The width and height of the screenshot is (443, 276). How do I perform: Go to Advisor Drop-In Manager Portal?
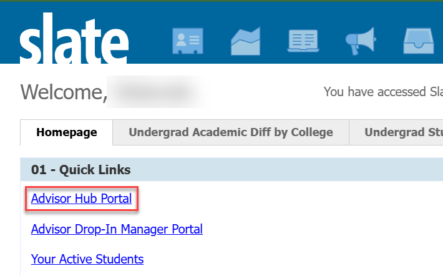[x=117, y=229]
